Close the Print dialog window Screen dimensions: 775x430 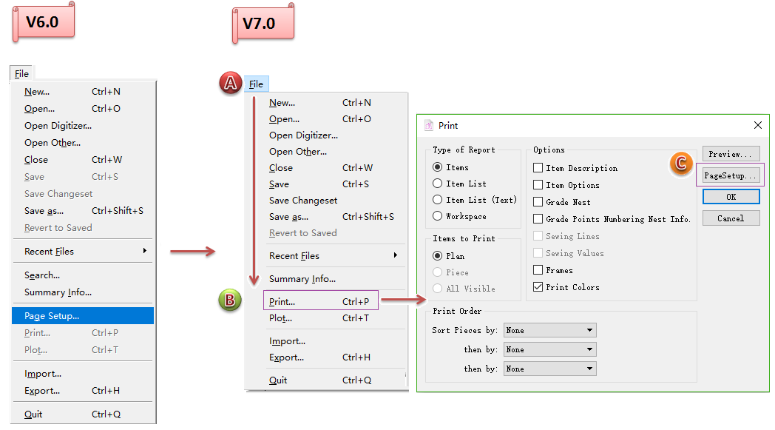[757, 126]
